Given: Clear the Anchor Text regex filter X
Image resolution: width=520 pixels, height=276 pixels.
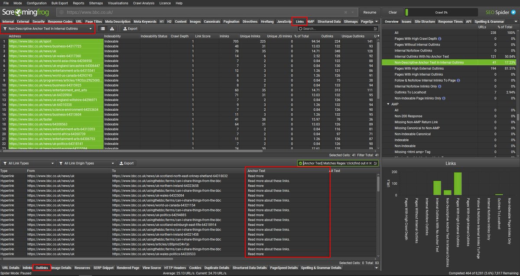Looking at the screenshot, I should point(370,163).
